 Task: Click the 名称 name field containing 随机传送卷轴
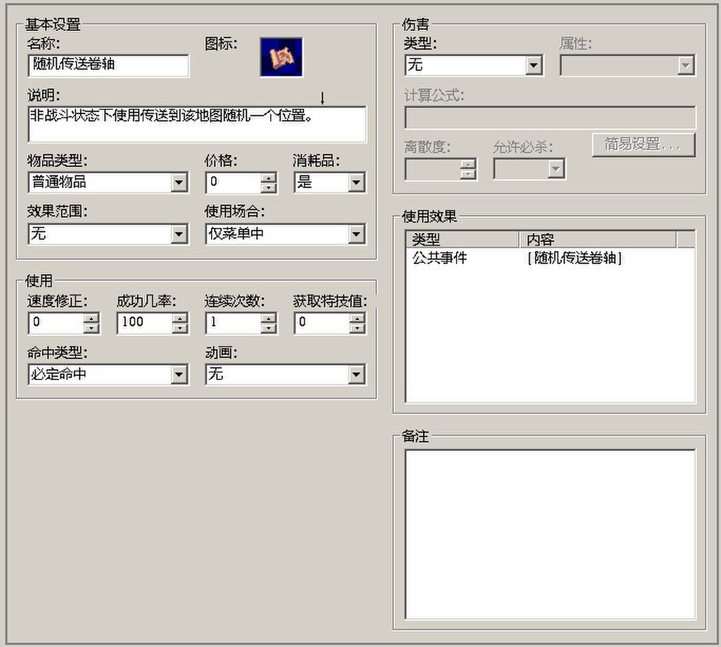pos(108,65)
